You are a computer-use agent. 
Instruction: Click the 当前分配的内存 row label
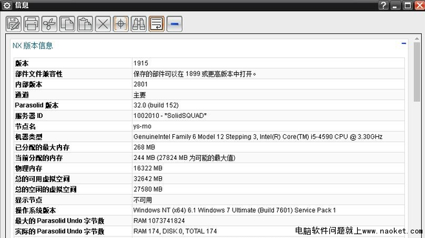(39, 158)
